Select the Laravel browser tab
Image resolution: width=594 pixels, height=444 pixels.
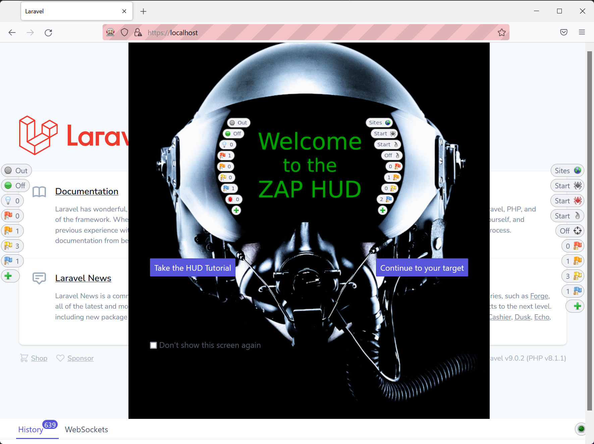coord(77,11)
